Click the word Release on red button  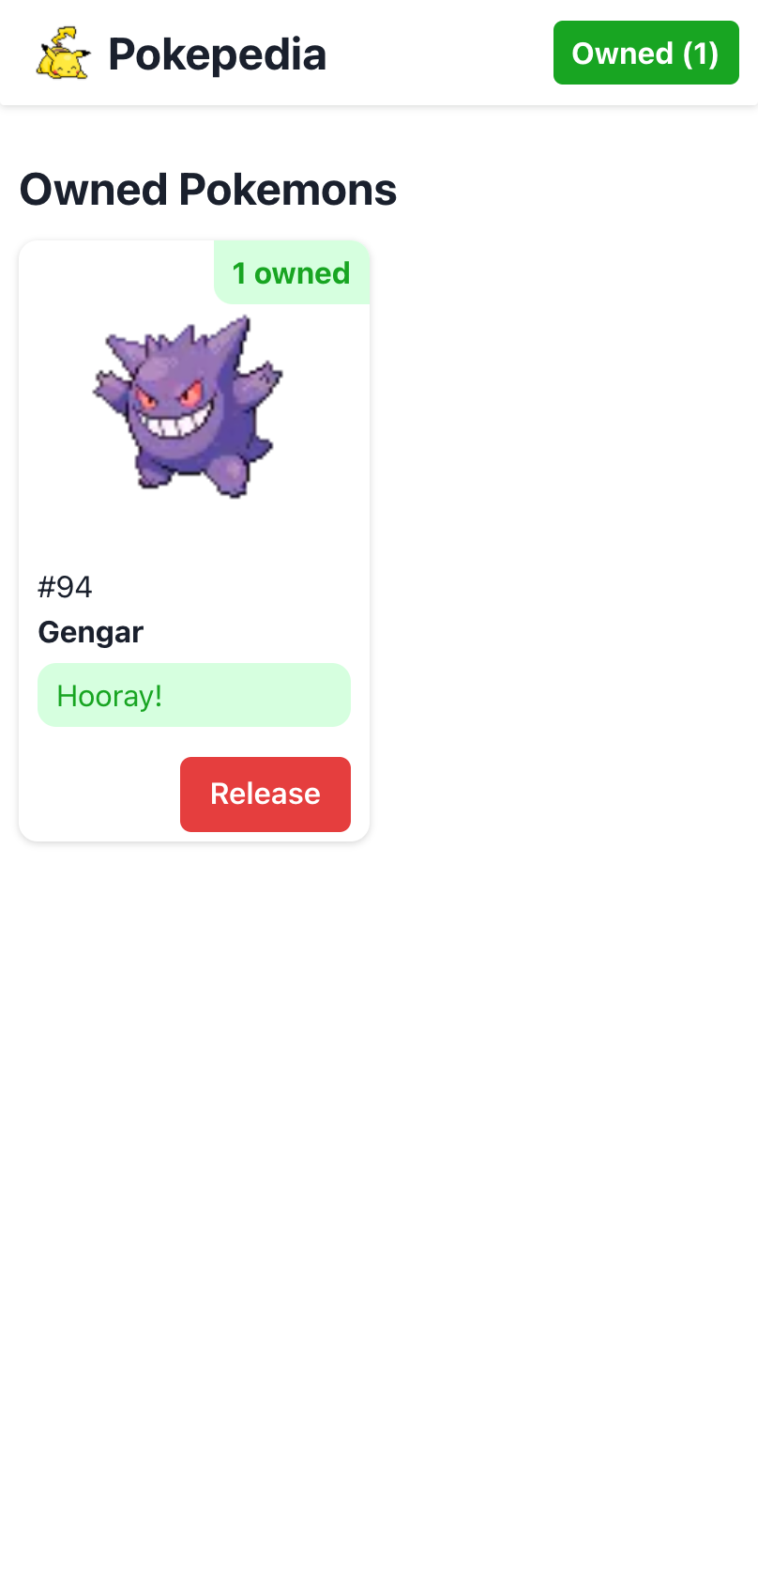click(x=265, y=795)
